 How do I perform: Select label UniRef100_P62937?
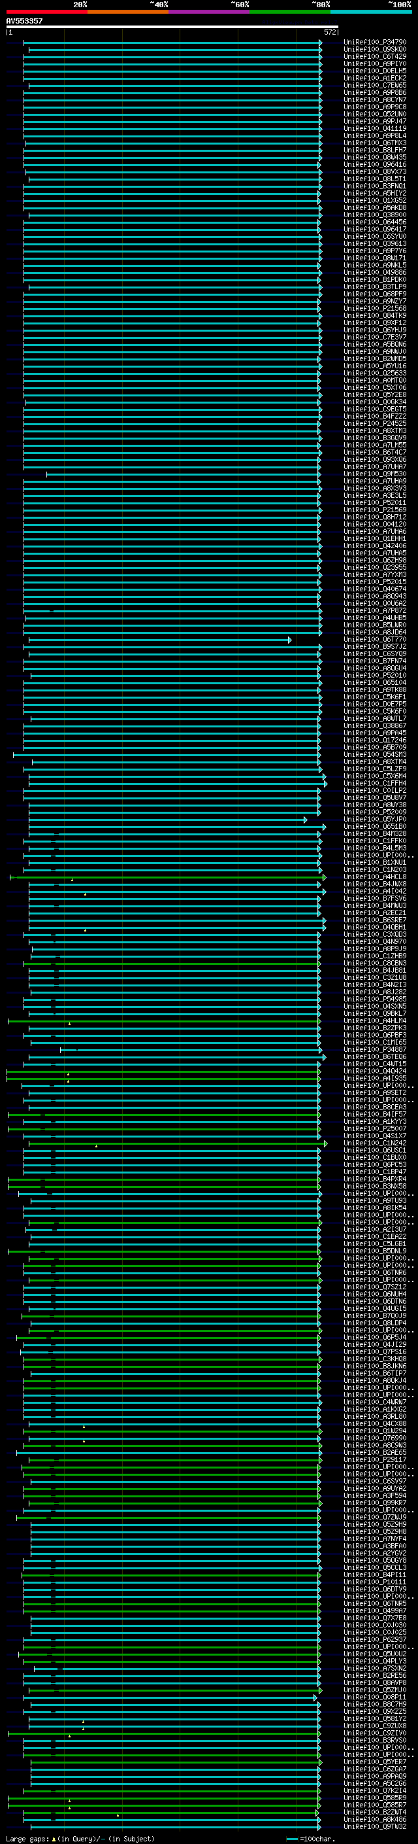tap(375, 1639)
